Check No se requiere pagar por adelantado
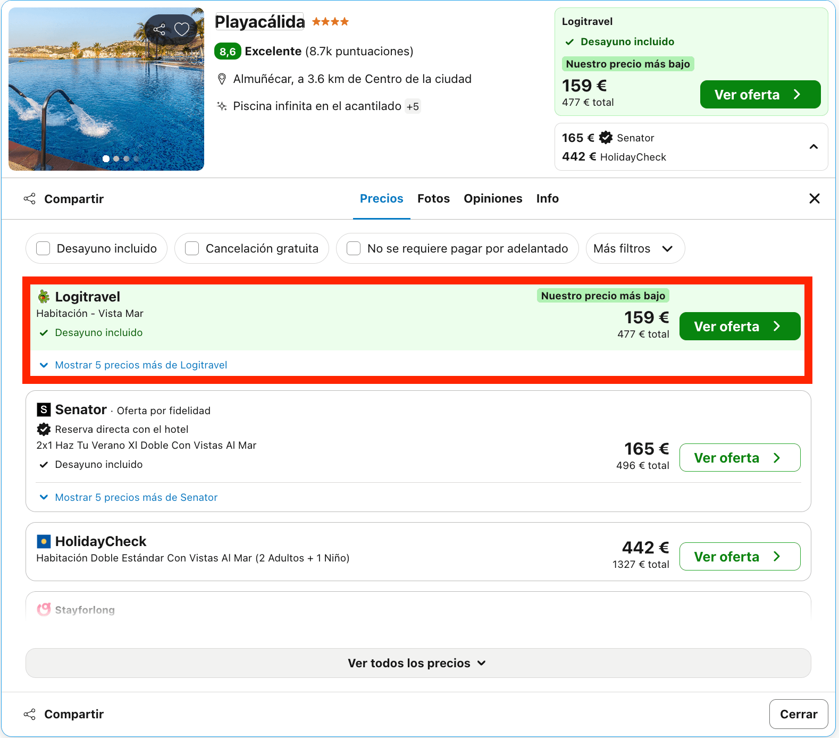Image resolution: width=839 pixels, height=738 pixels. (354, 248)
